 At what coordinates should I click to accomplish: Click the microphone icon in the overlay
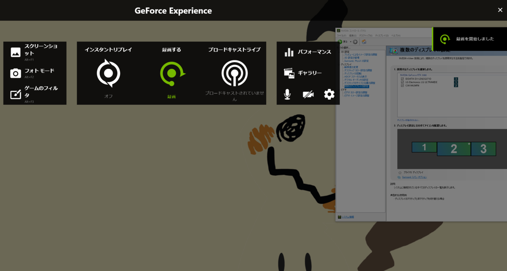click(x=287, y=94)
